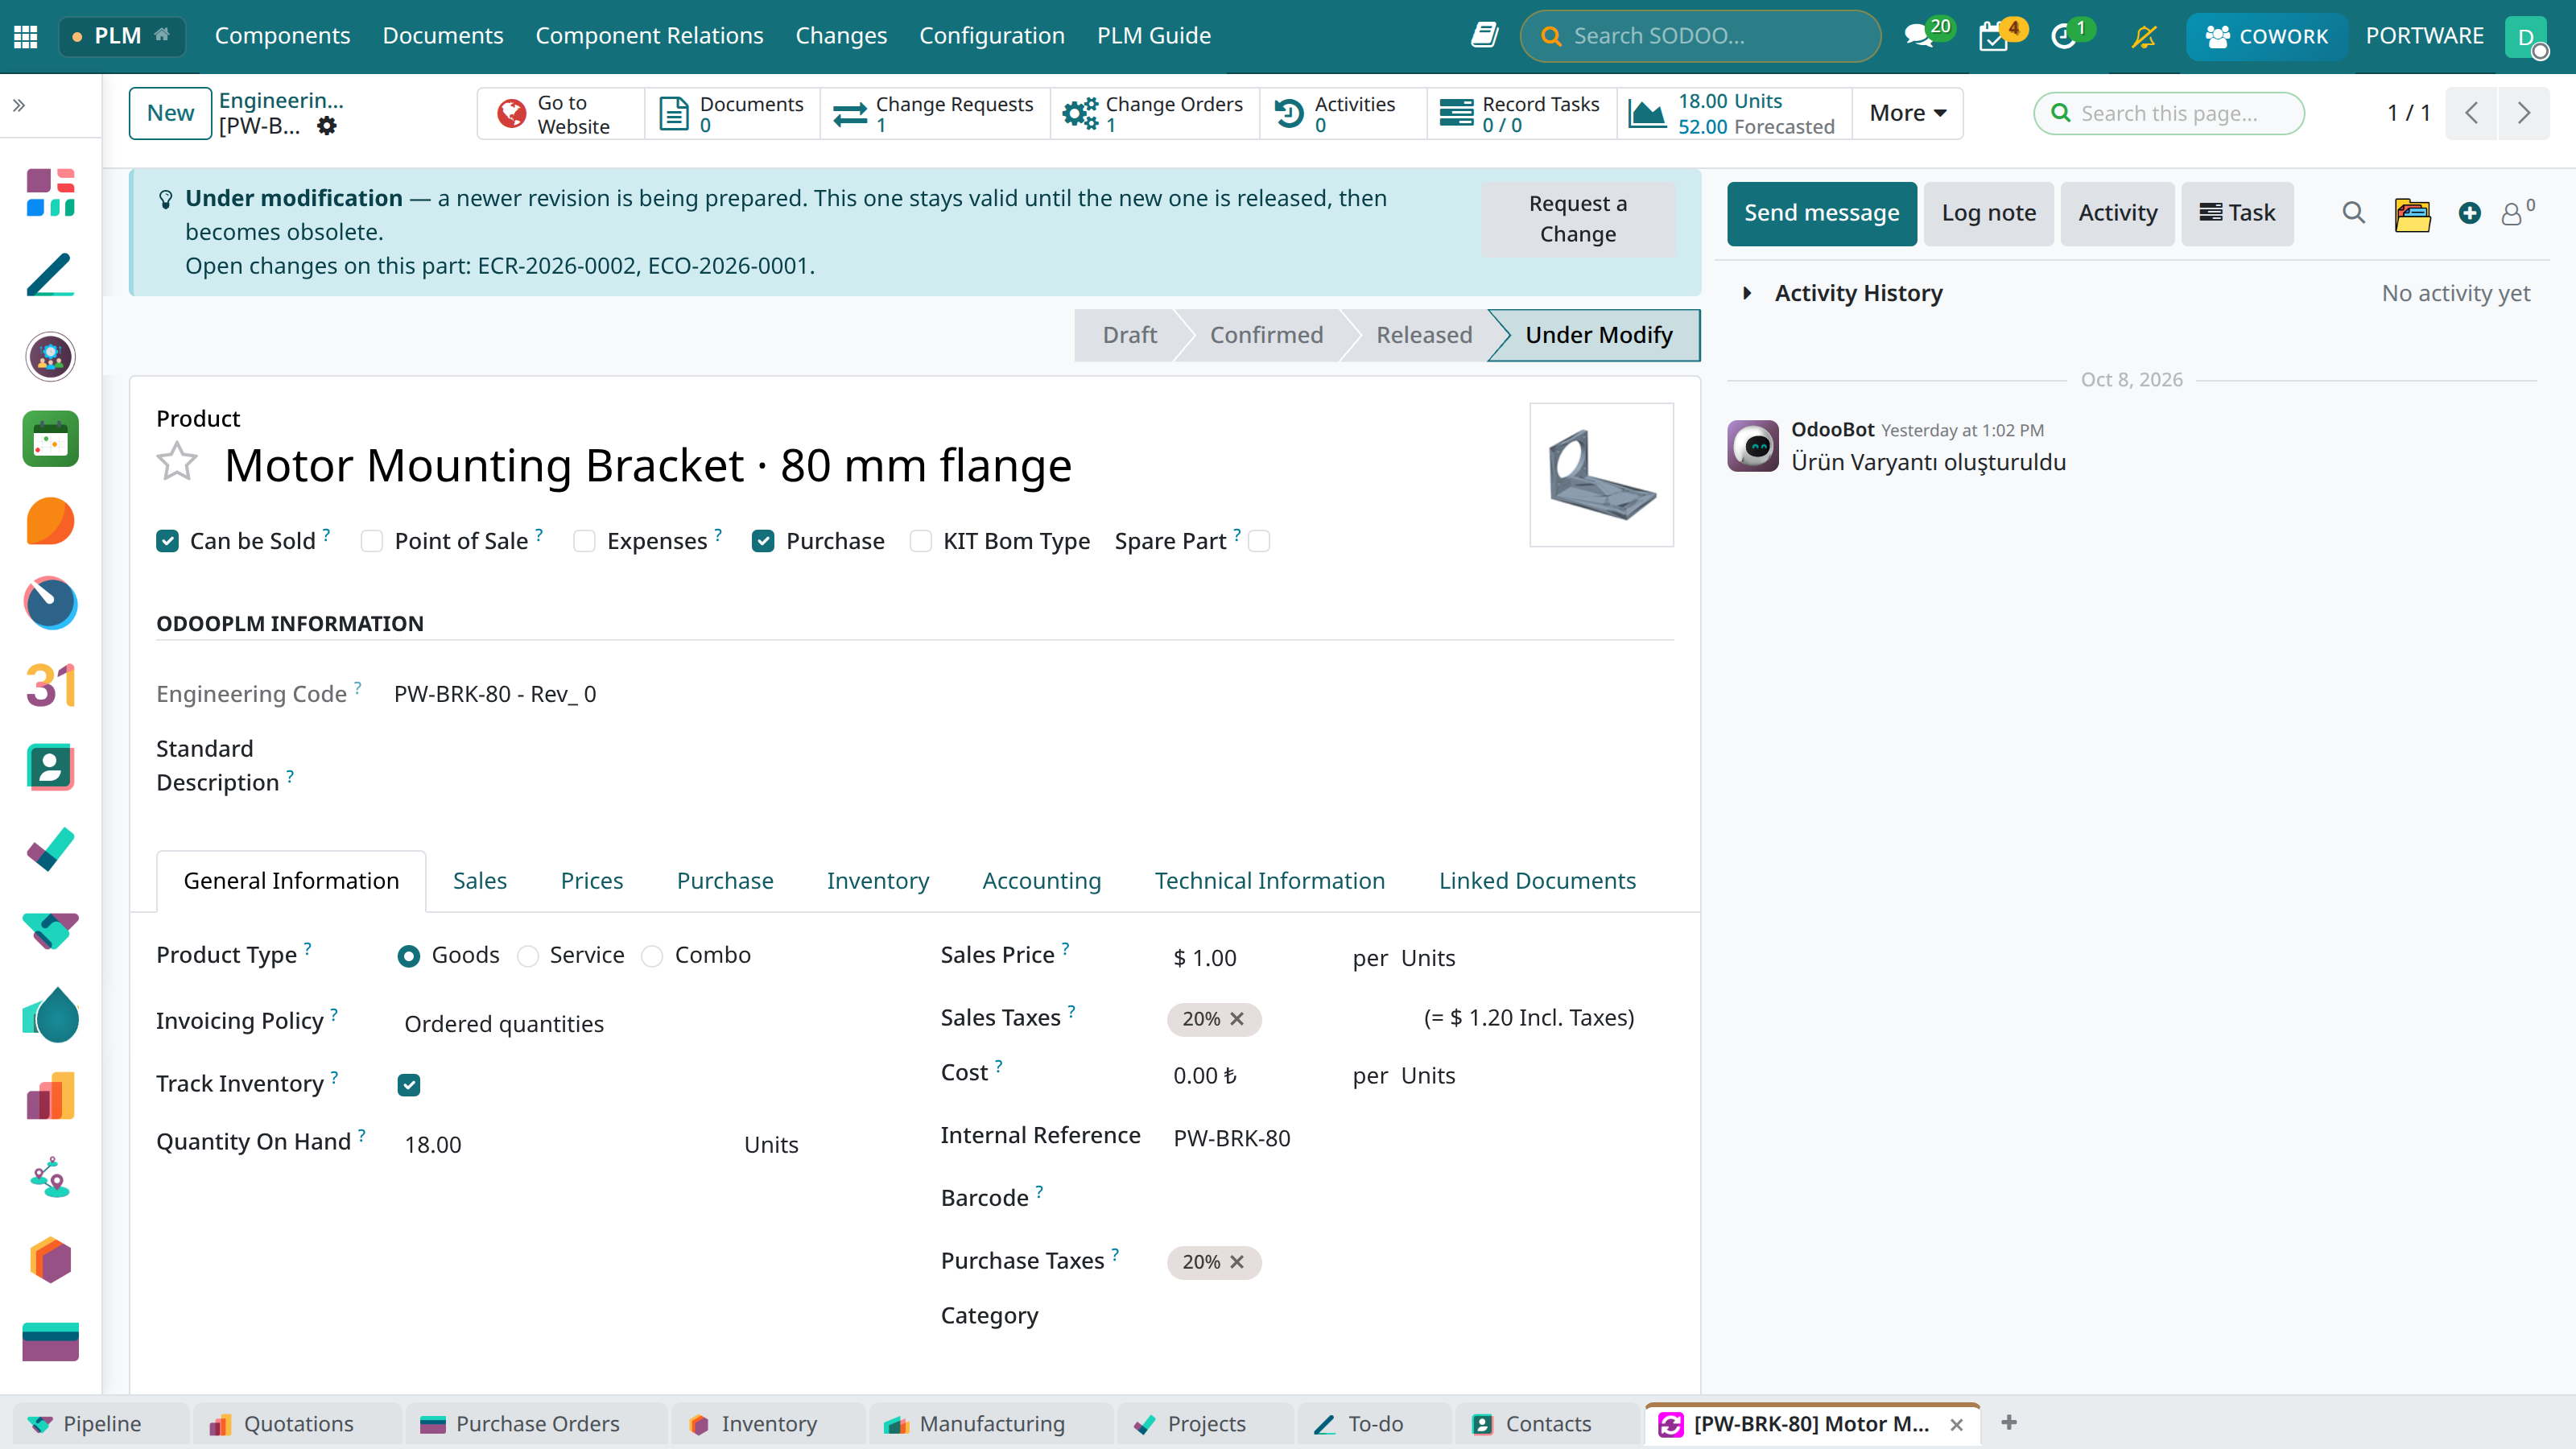Select the Combo product type radio

(652, 956)
